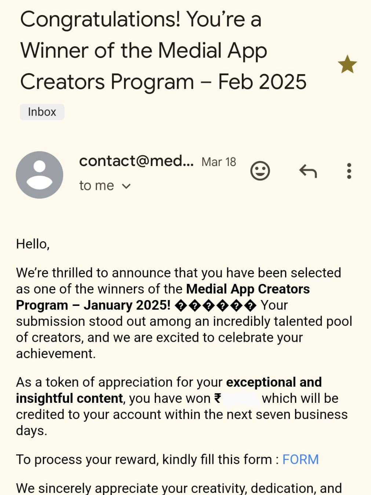
Task: Tap the rupee symbol before the hidden amount
Action: click(218, 398)
